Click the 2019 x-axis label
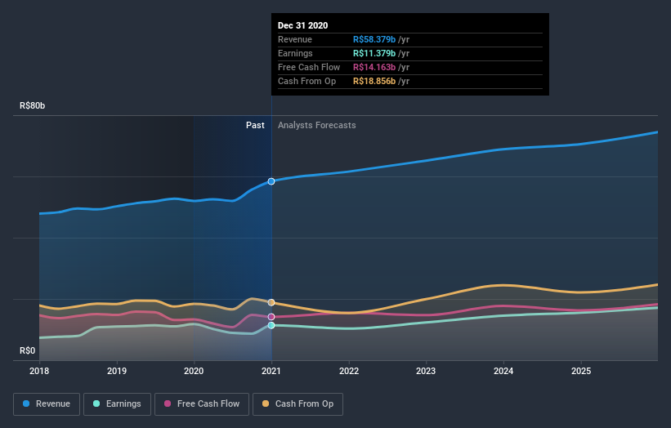This screenshot has height=428, width=671. tap(116, 371)
